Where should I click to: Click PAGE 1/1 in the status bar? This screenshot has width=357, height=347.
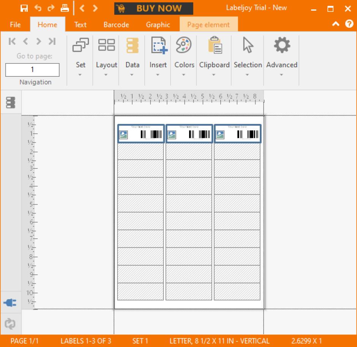coord(25,341)
